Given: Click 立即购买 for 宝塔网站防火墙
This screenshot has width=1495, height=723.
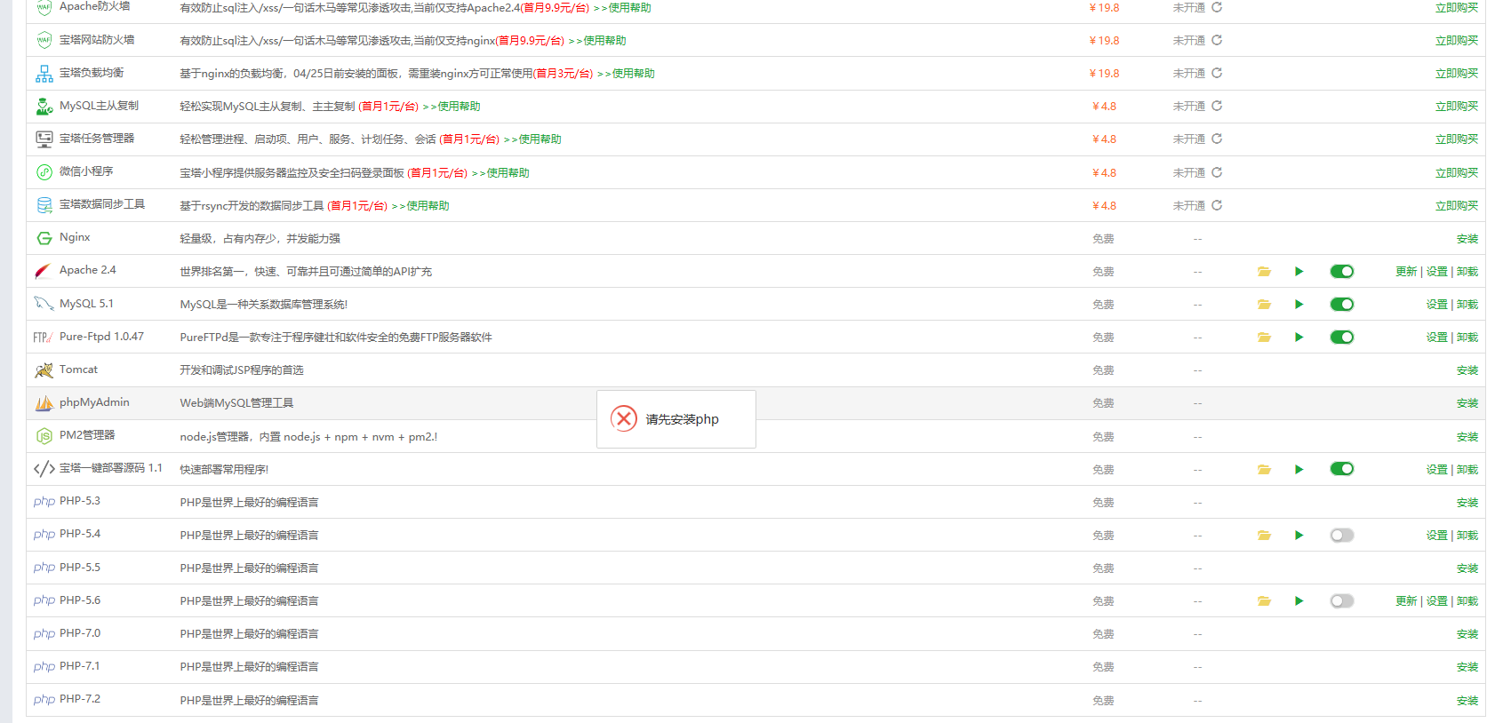Looking at the screenshot, I should coord(1457,41).
